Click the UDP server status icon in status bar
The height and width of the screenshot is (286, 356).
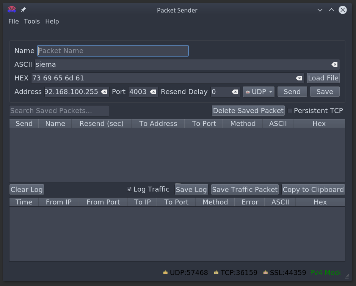click(166, 272)
